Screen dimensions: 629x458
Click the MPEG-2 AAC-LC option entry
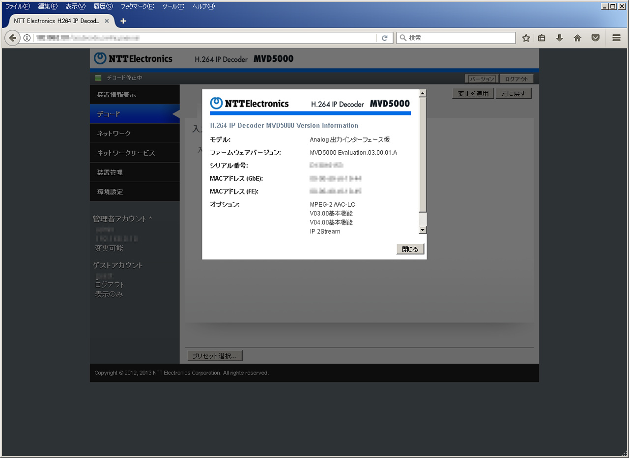coord(333,204)
